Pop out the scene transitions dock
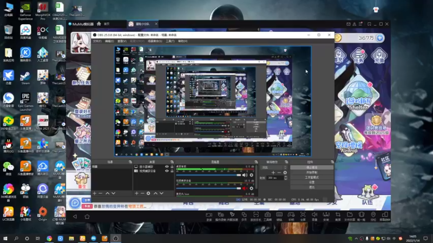This screenshot has height=243, width=433. (x=286, y=162)
